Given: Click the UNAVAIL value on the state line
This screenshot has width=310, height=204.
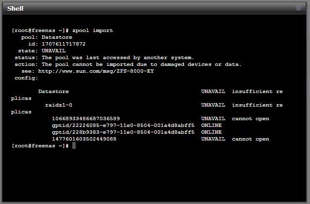Looking at the screenshot, I should [x=53, y=51].
